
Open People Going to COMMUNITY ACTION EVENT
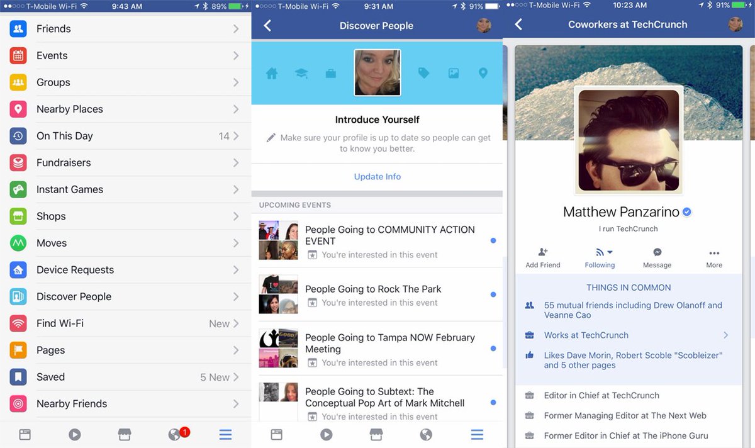pos(377,241)
